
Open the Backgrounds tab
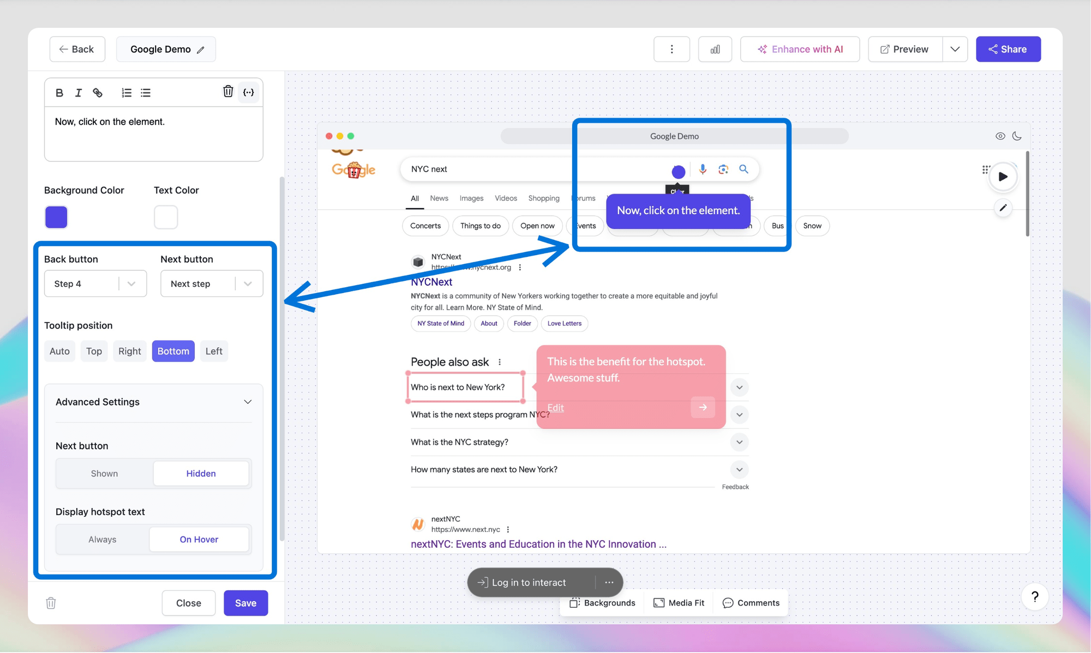[x=602, y=603]
